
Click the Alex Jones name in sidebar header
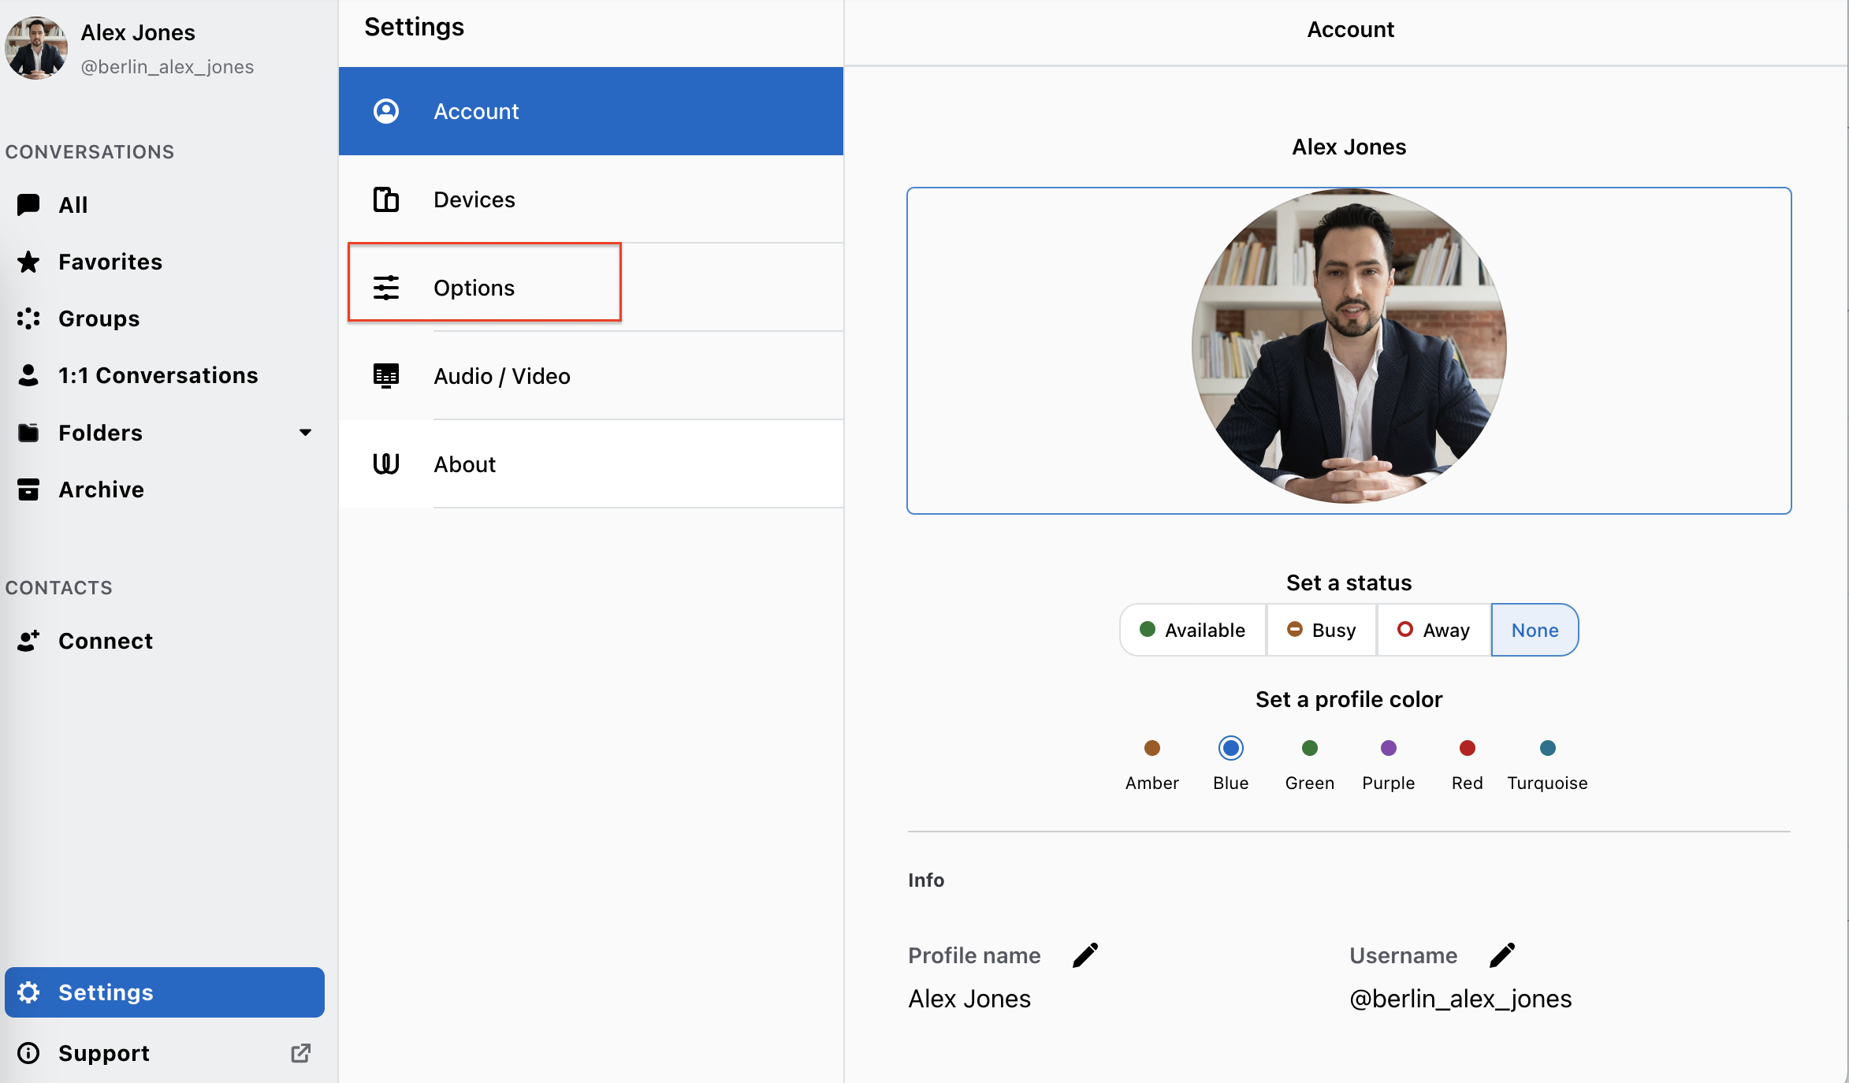coord(138,32)
